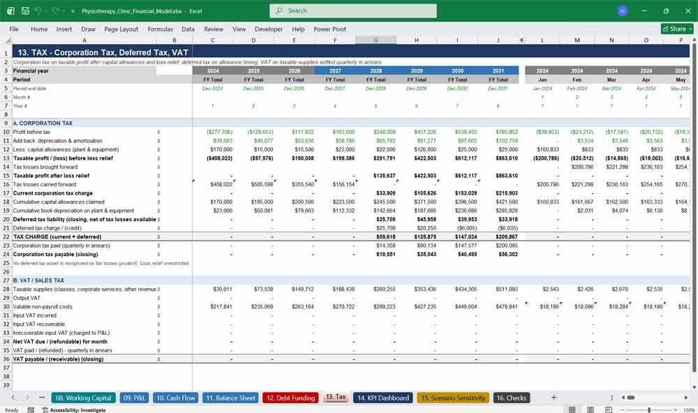This screenshot has height=413, width=698.
Task: Switch to the 12. Debt Funding sheet
Action: [290, 398]
